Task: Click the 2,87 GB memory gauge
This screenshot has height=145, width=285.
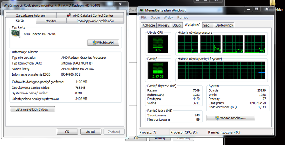Action: 158,70
